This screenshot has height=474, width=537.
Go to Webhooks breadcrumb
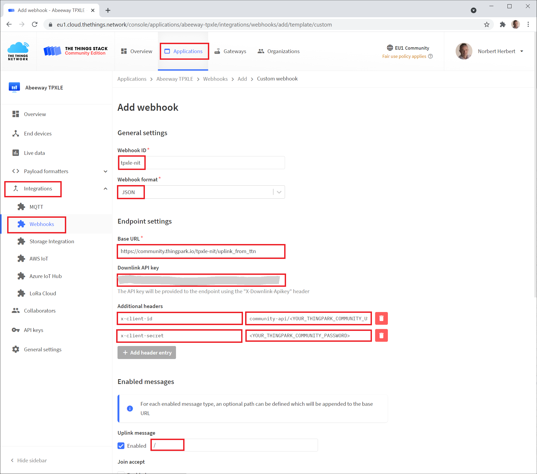(x=215, y=79)
